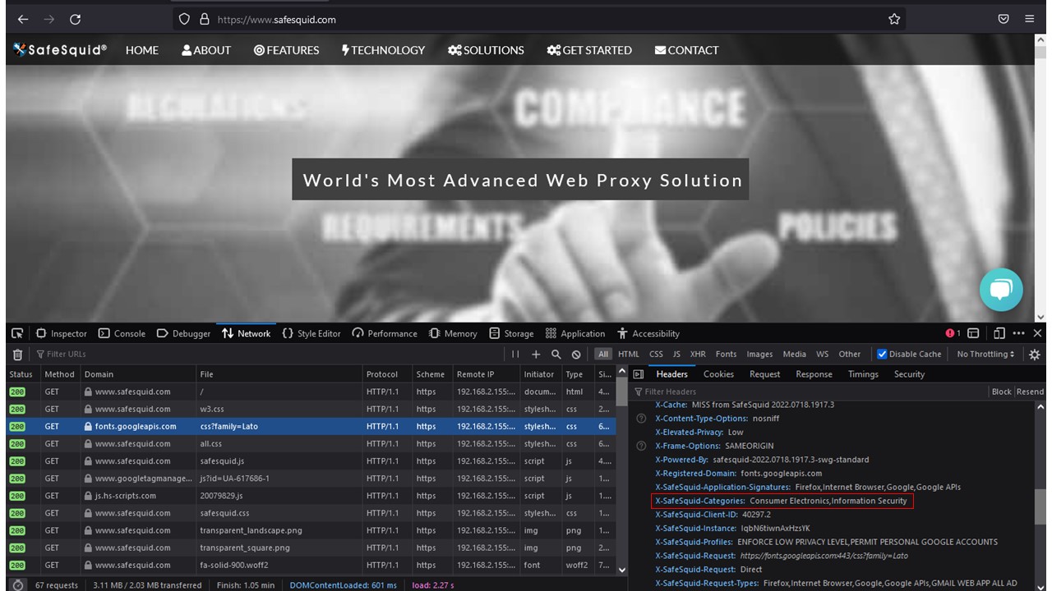
Task: Filter requests by Fonts
Action: coord(727,355)
